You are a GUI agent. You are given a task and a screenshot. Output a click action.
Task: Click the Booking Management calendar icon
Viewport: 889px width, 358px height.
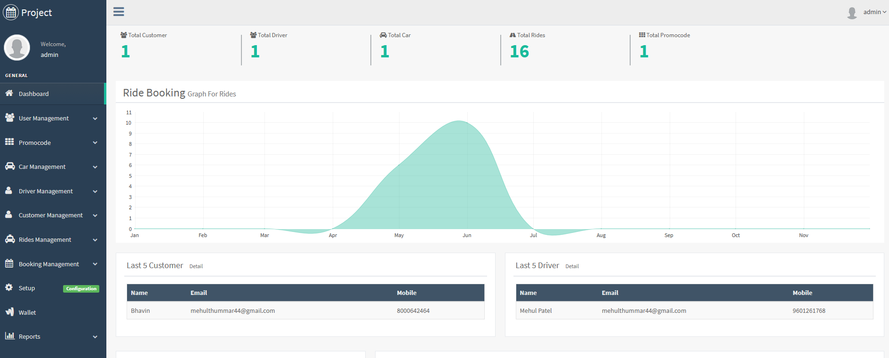9,263
